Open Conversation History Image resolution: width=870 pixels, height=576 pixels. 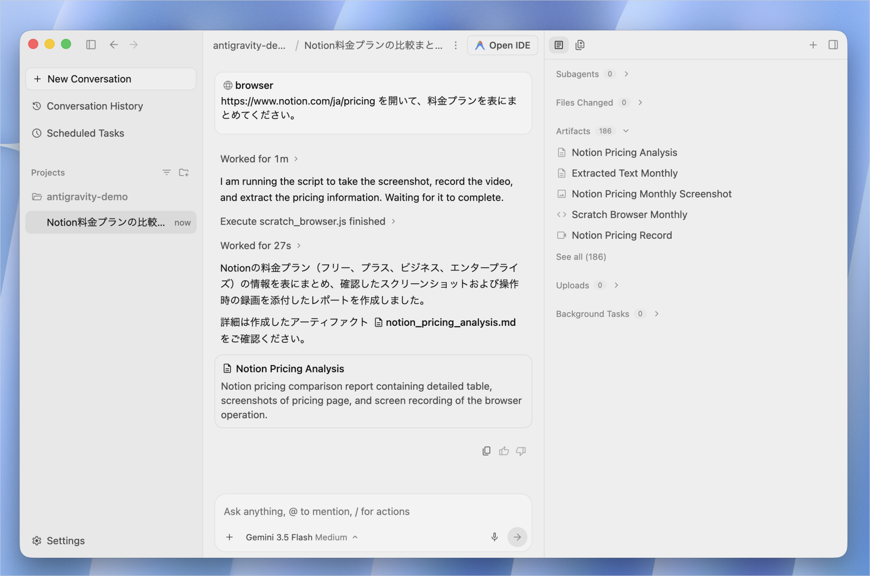[x=111, y=106]
